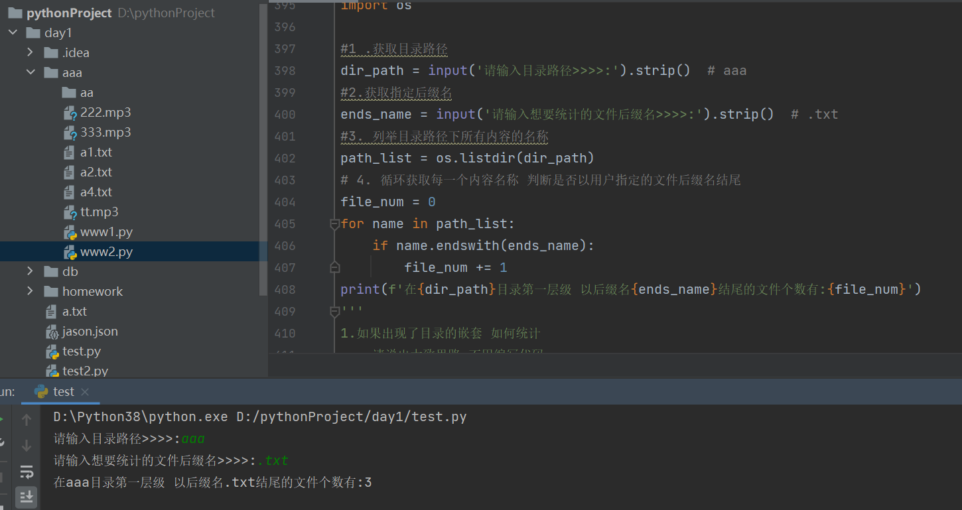This screenshot has height=510, width=962.
Task: Click the Up the Stack Trace arrow
Action: [x=27, y=419]
